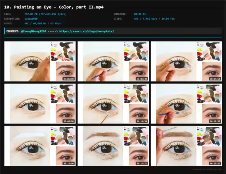The image size is (226, 174).
Task: Click the thumbnail timestamped 00:08:10
Action: (40, 104)
